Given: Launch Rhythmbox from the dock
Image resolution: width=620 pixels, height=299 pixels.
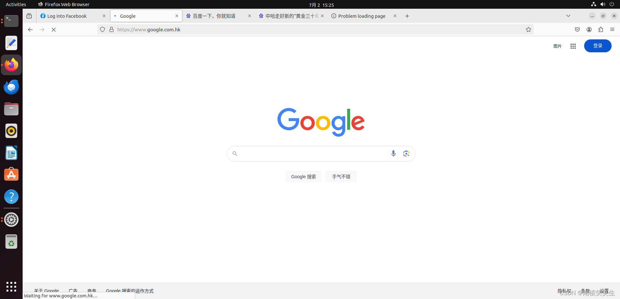Looking at the screenshot, I should 11,131.
